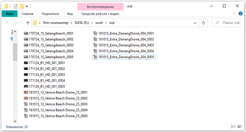Click the Поиск: out search field
The width and height of the screenshot is (246, 132).
[x=226, y=23]
